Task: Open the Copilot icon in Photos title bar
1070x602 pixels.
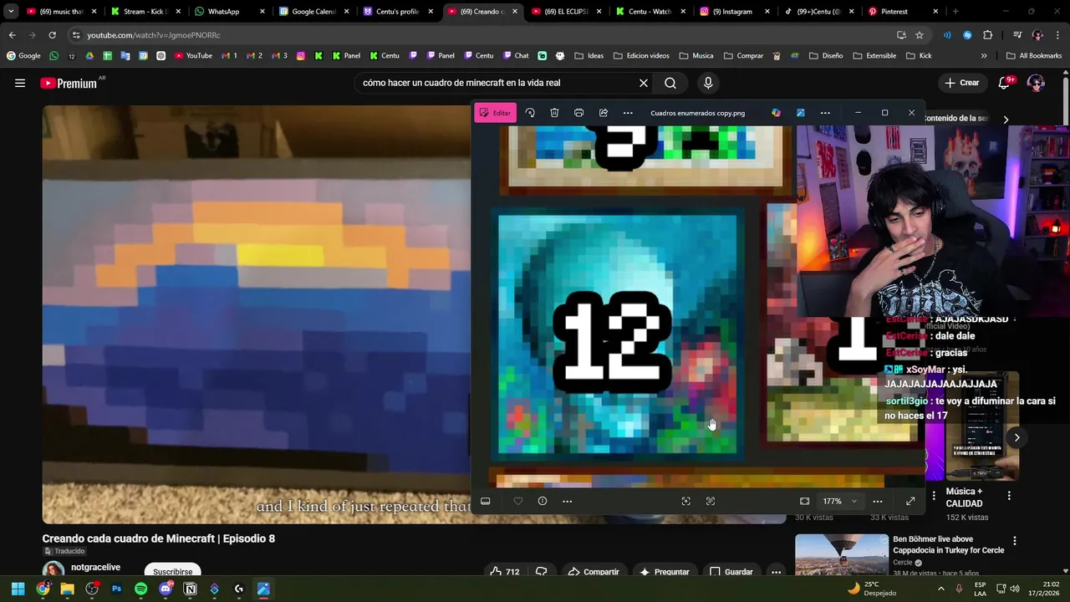Action: coord(776,113)
